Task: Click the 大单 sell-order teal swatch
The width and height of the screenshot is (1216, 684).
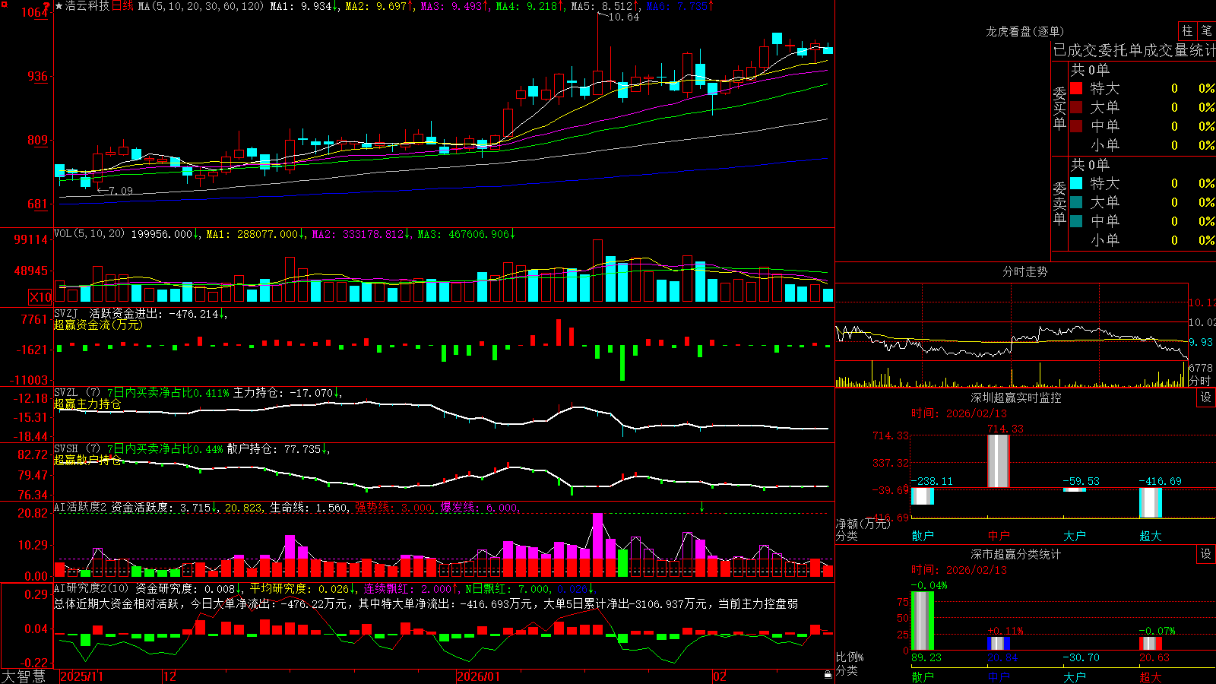Action: [x=1076, y=202]
